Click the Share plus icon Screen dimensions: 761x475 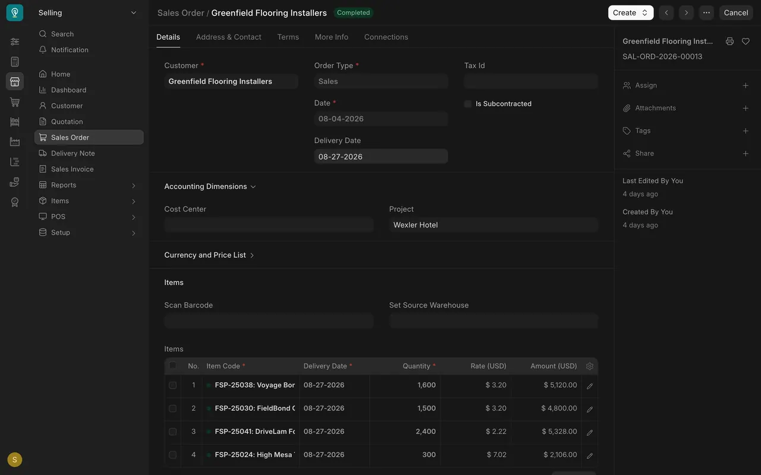click(x=746, y=153)
